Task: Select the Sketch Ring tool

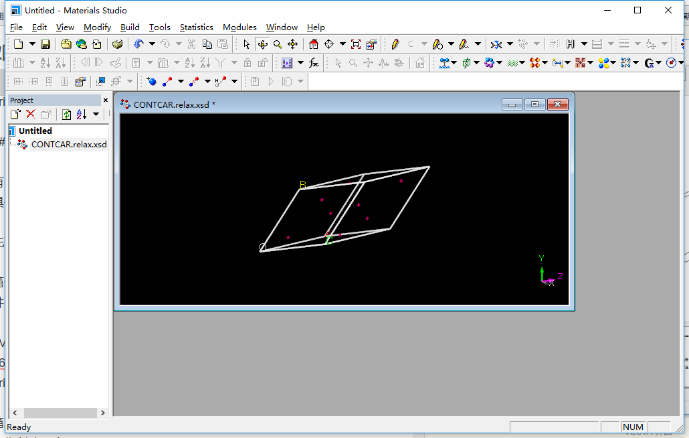Action: pyautogui.click(x=437, y=44)
